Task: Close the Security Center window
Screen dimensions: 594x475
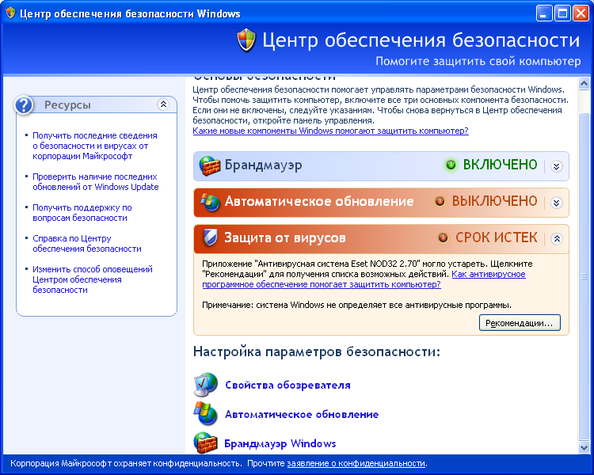Action: click(581, 14)
